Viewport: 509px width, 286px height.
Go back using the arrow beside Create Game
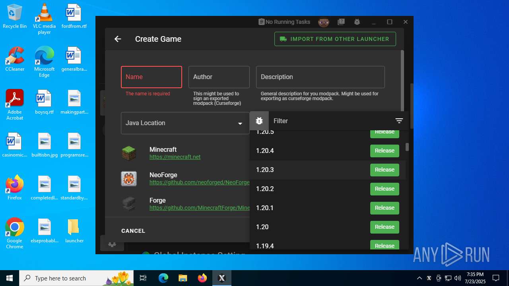pyautogui.click(x=118, y=39)
